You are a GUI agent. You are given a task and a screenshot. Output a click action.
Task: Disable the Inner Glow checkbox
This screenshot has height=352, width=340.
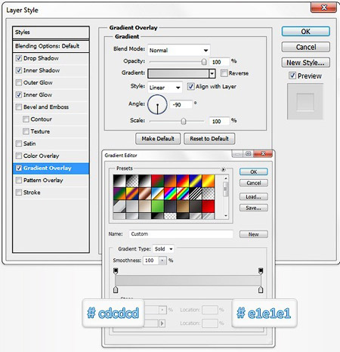tap(19, 94)
